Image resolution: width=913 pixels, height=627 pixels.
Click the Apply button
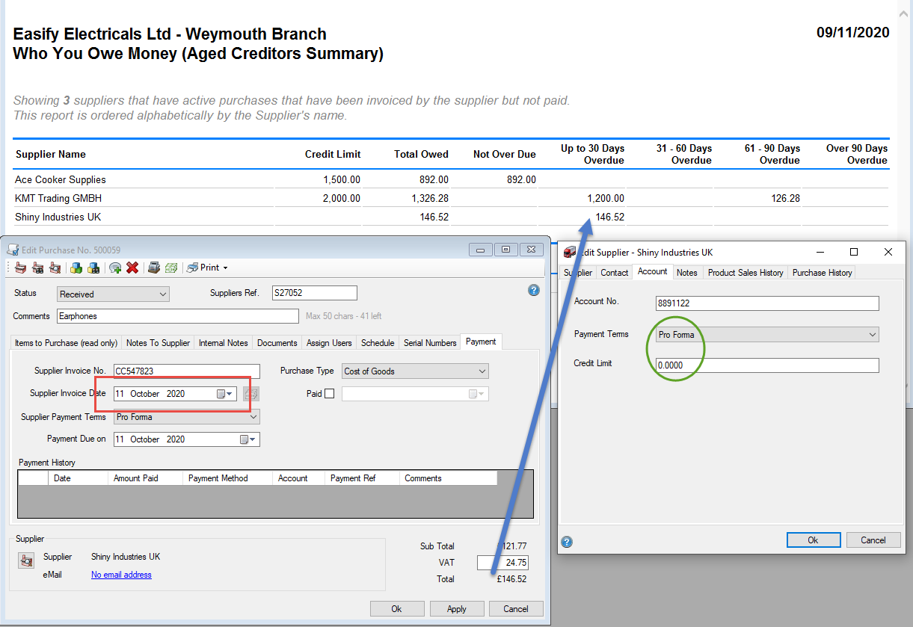coord(456,609)
